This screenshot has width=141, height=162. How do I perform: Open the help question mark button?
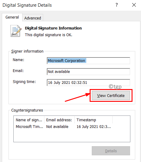(117, 5)
